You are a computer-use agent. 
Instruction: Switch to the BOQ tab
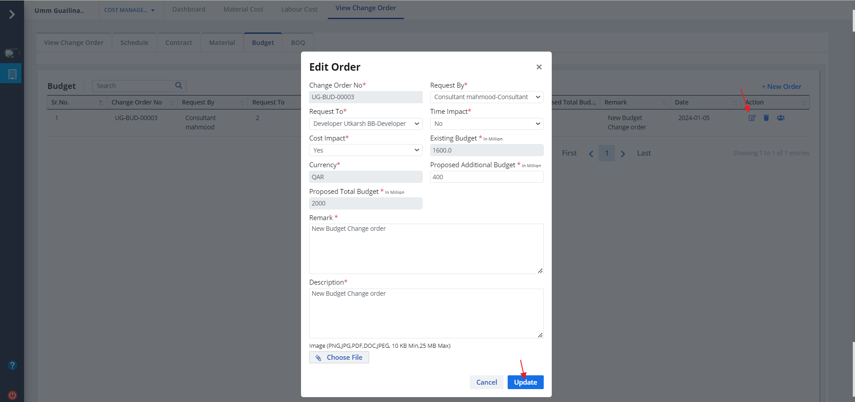[298, 43]
